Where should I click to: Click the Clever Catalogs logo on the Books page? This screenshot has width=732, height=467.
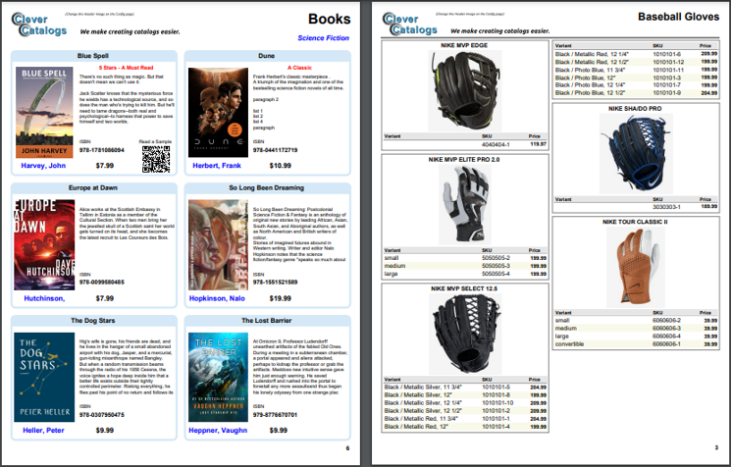tap(39, 25)
